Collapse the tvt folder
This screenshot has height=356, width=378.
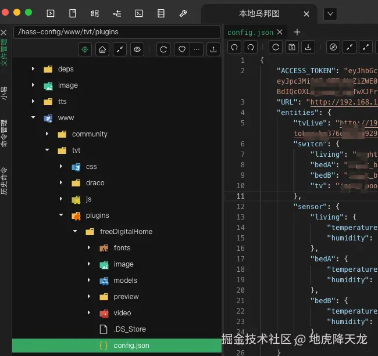pyautogui.click(x=47, y=150)
